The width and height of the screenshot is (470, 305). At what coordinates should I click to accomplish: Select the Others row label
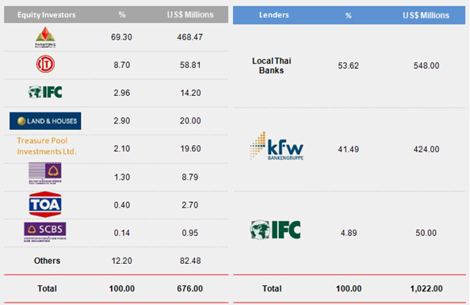[47, 261]
